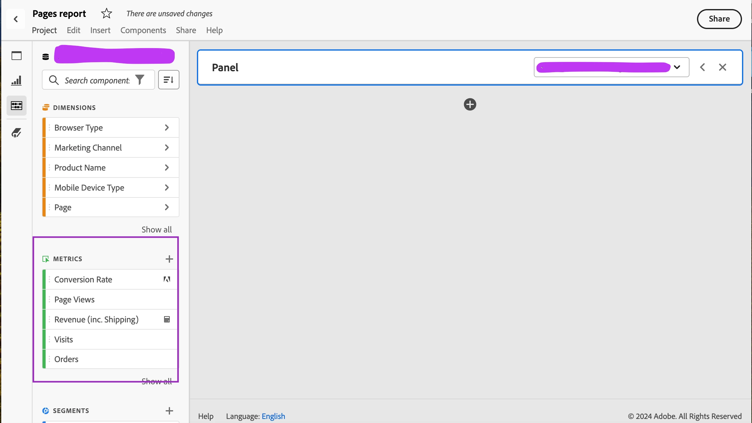Collapse the Panel with chevron arrow

point(702,67)
